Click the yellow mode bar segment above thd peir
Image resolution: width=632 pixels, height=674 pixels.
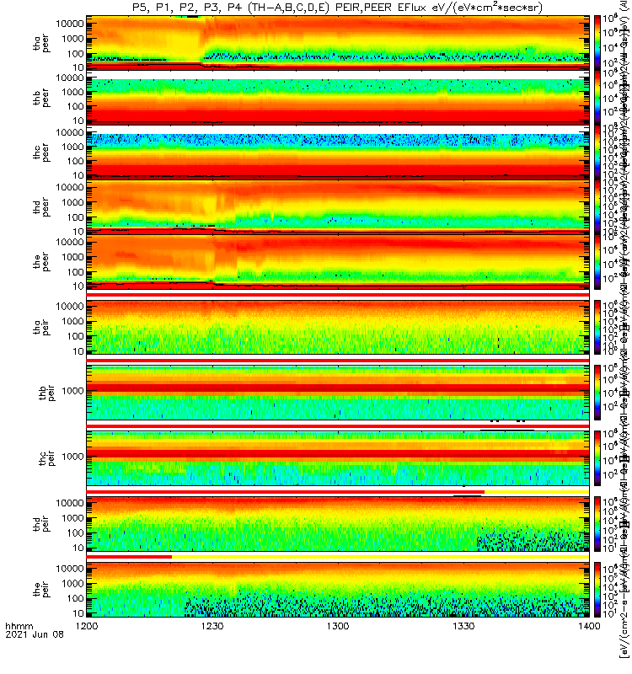coord(537,492)
